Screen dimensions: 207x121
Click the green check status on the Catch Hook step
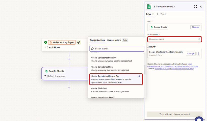(45, 42)
